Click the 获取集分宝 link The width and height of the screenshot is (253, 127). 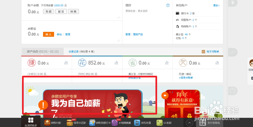tap(134, 78)
